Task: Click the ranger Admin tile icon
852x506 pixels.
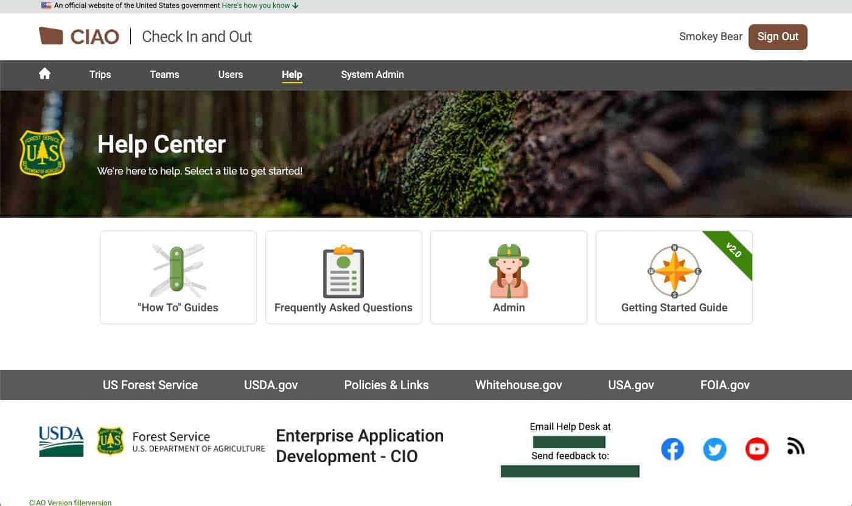Action: 509,271
